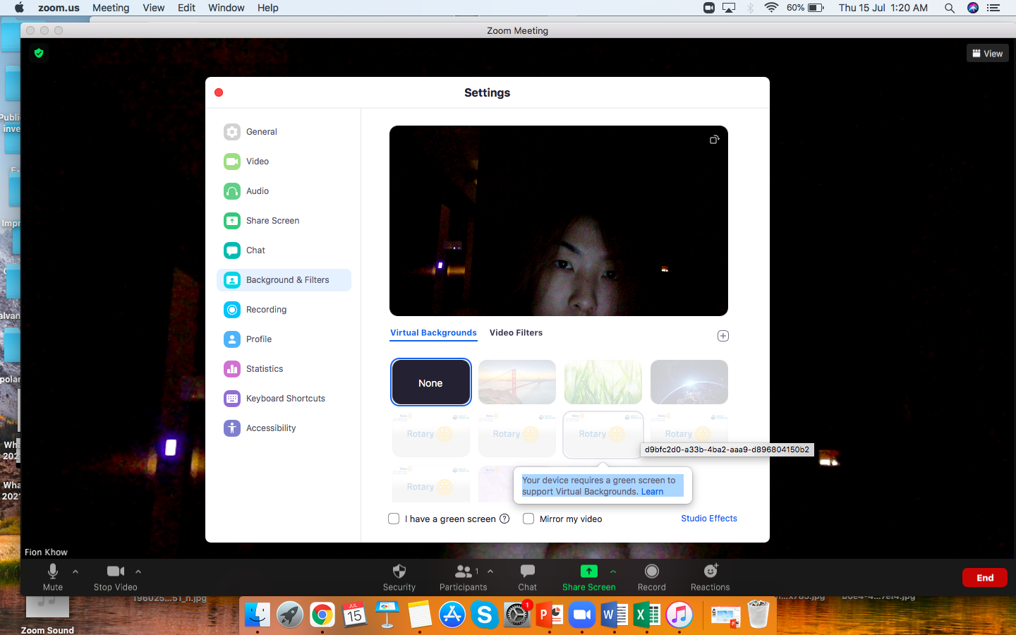
Task: Open Profile settings
Action: click(284, 339)
